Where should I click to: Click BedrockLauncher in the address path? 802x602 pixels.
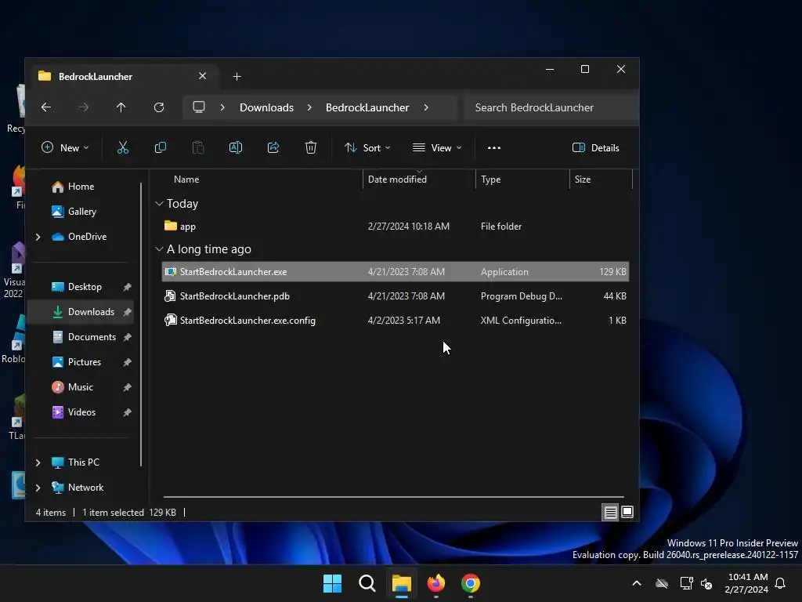(367, 107)
